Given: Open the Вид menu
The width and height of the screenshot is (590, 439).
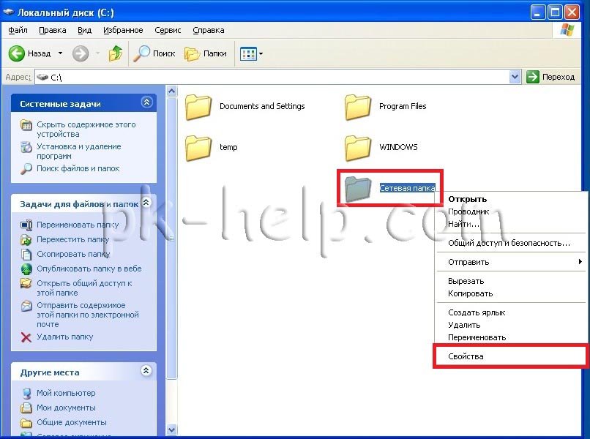Looking at the screenshot, I should click(85, 30).
